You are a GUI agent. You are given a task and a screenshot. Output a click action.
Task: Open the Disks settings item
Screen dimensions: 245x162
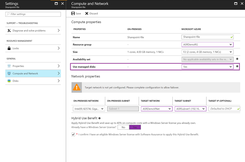[33, 81]
